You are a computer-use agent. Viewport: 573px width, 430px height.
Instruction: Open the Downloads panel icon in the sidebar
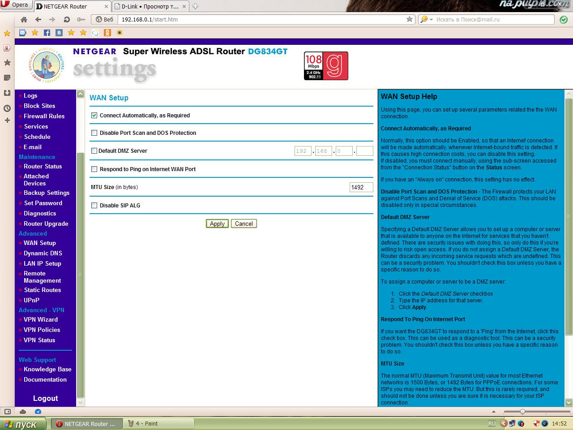coord(7,93)
